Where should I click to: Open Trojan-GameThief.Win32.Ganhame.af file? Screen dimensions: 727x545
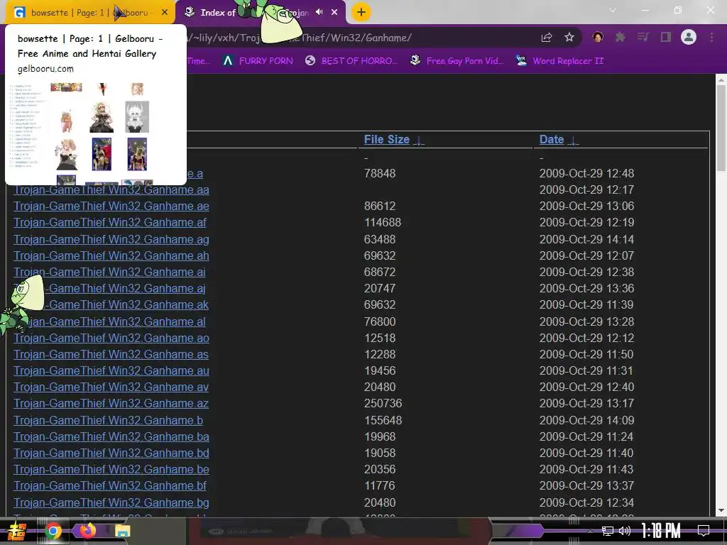[x=110, y=222]
